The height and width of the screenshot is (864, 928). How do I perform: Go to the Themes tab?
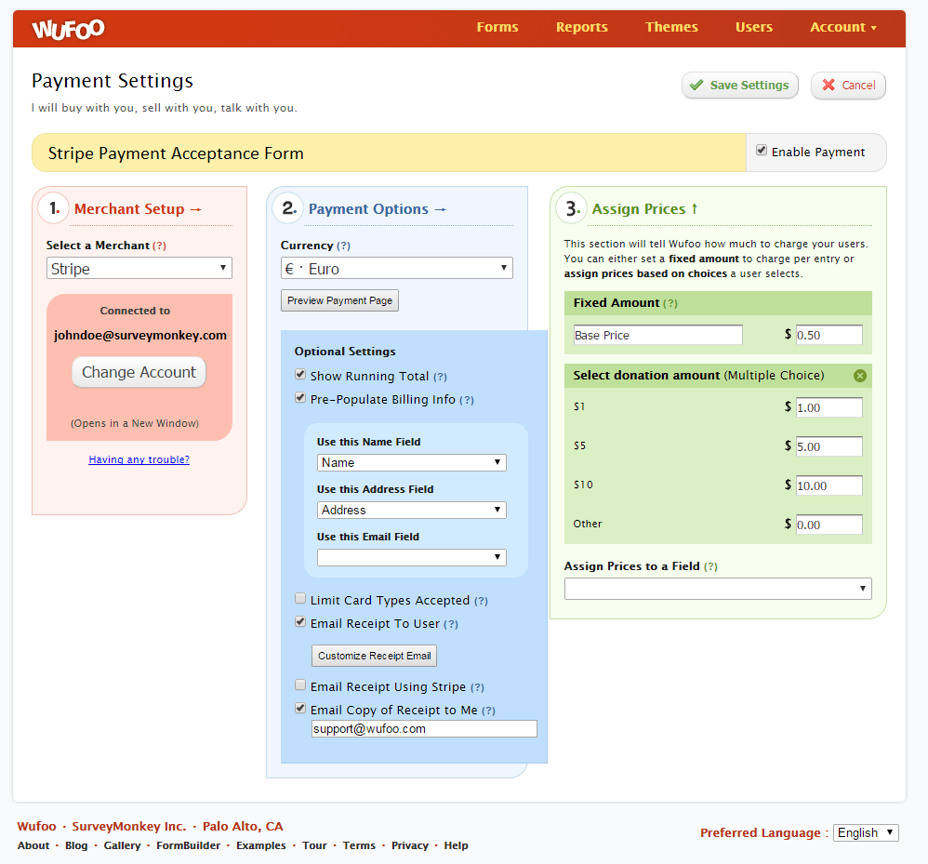tap(671, 27)
